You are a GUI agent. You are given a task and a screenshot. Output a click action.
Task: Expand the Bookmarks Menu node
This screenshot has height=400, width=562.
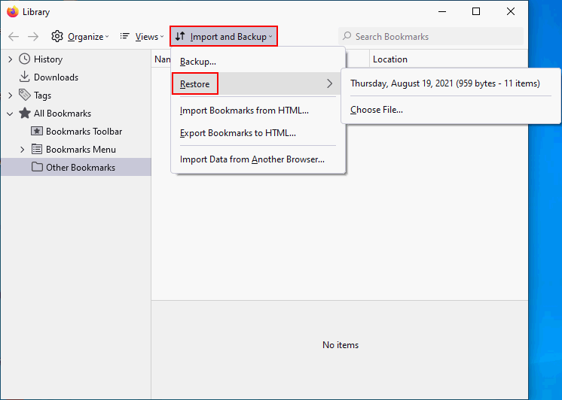[x=22, y=150]
